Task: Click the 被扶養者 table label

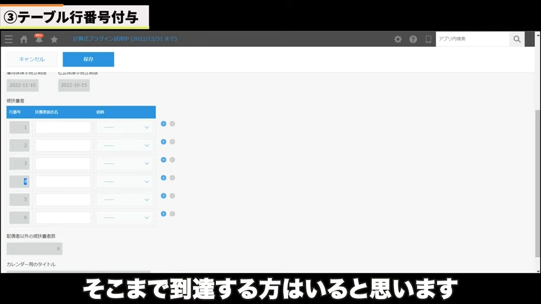Action: click(16, 101)
